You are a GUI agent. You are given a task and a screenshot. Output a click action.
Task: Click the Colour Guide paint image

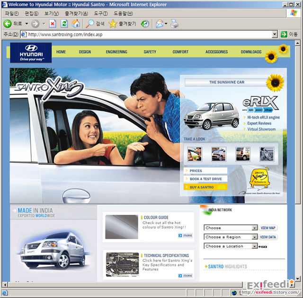coord(122,227)
